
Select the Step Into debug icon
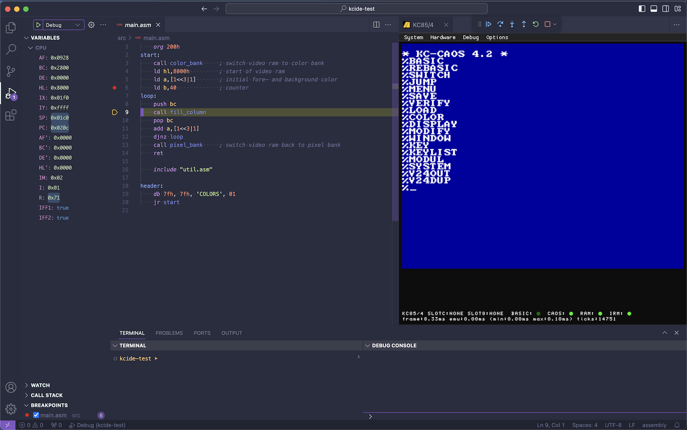[x=512, y=24]
